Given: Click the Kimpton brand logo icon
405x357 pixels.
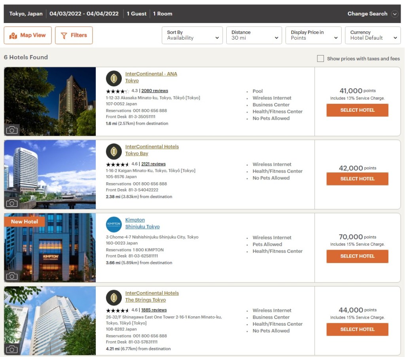Looking at the screenshot, I should [x=114, y=225].
